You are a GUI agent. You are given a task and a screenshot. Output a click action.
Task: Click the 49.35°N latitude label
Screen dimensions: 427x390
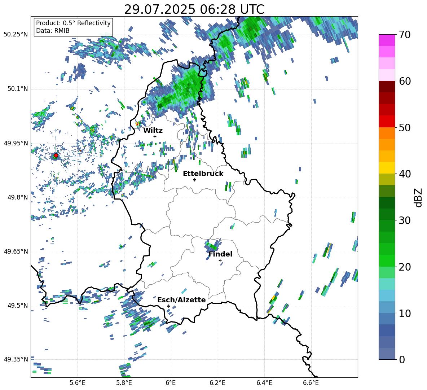tap(16, 359)
